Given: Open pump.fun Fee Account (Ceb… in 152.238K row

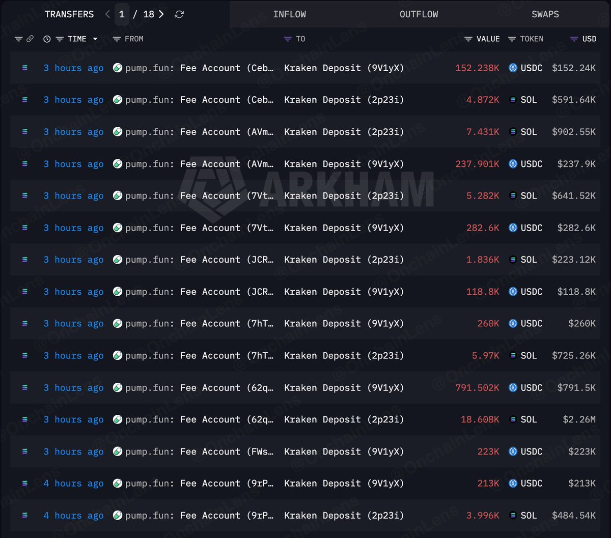Looking at the screenshot, I should coord(200,68).
